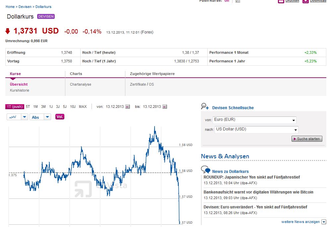Open the Charts tab
This screenshot has height=227, width=328.
[76, 74]
